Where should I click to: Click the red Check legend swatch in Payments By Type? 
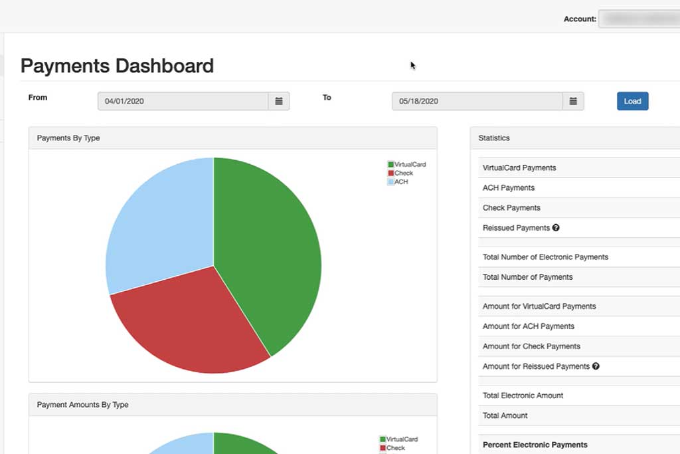[390, 173]
